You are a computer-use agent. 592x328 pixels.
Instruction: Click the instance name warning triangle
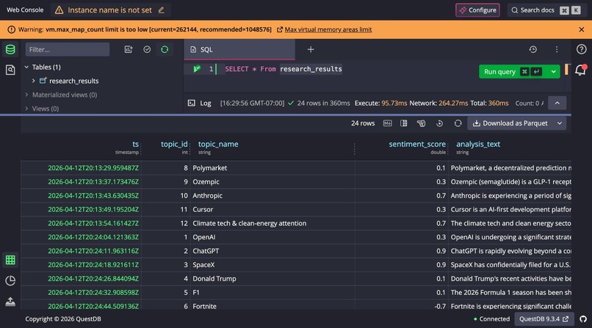59,10
